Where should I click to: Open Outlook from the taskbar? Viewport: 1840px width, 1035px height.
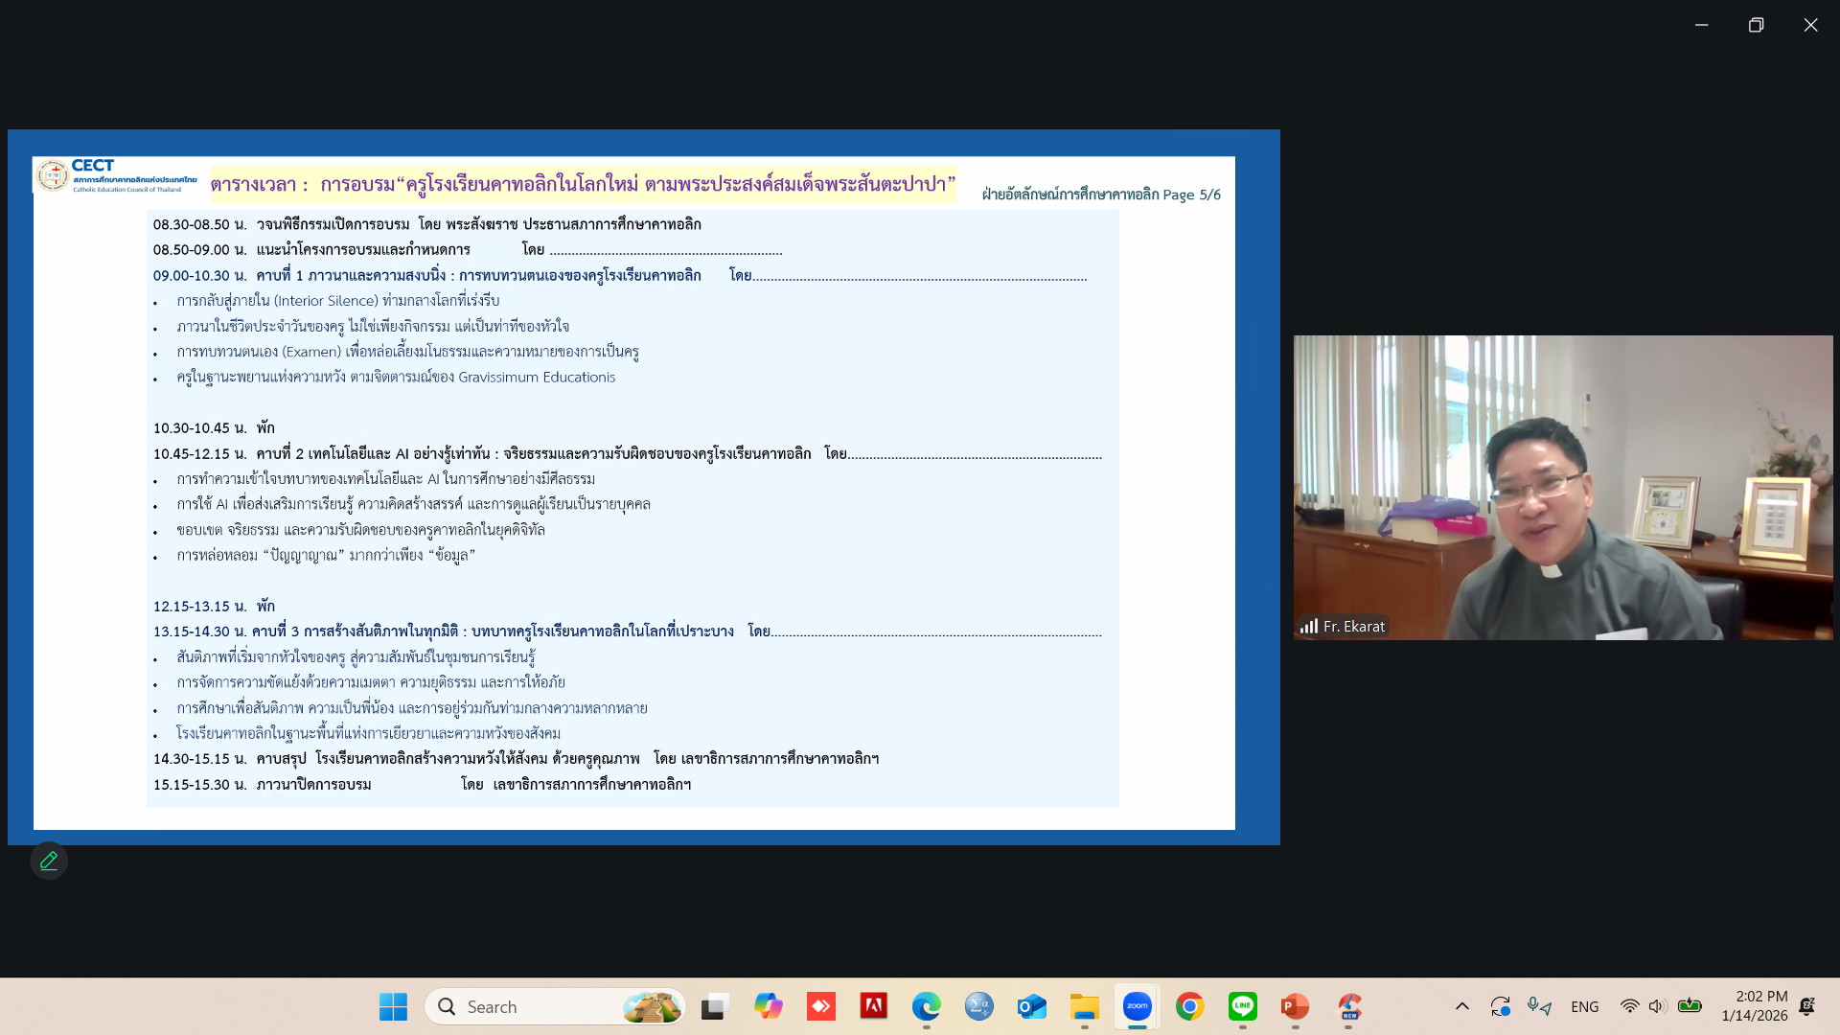click(1031, 1006)
